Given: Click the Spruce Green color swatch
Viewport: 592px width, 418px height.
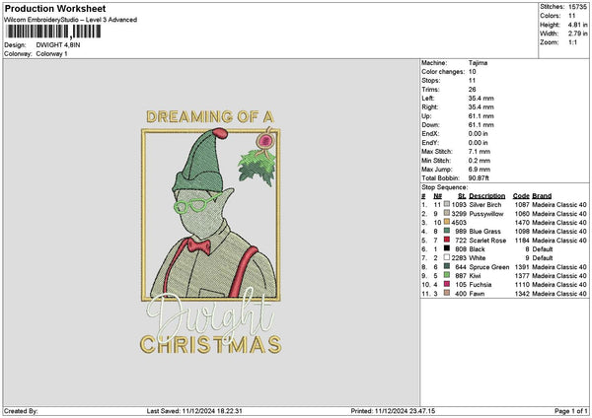Looking at the screenshot, I should tap(447, 267).
